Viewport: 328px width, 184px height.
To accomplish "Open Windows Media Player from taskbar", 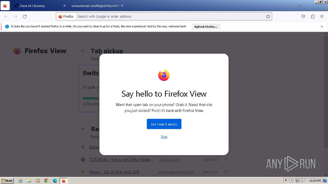I will click(38, 181).
